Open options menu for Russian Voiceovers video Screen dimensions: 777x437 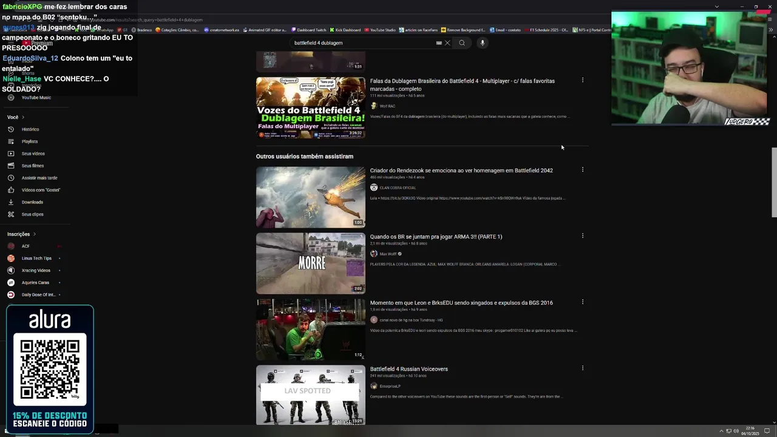tap(583, 368)
